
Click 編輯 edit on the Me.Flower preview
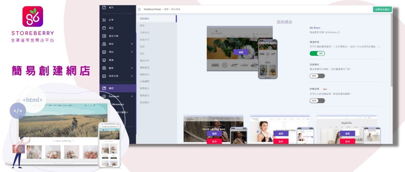click(x=241, y=52)
